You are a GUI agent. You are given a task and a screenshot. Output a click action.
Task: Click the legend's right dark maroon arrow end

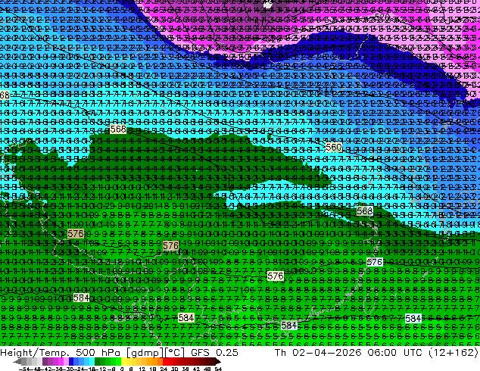tap(217, 361)
